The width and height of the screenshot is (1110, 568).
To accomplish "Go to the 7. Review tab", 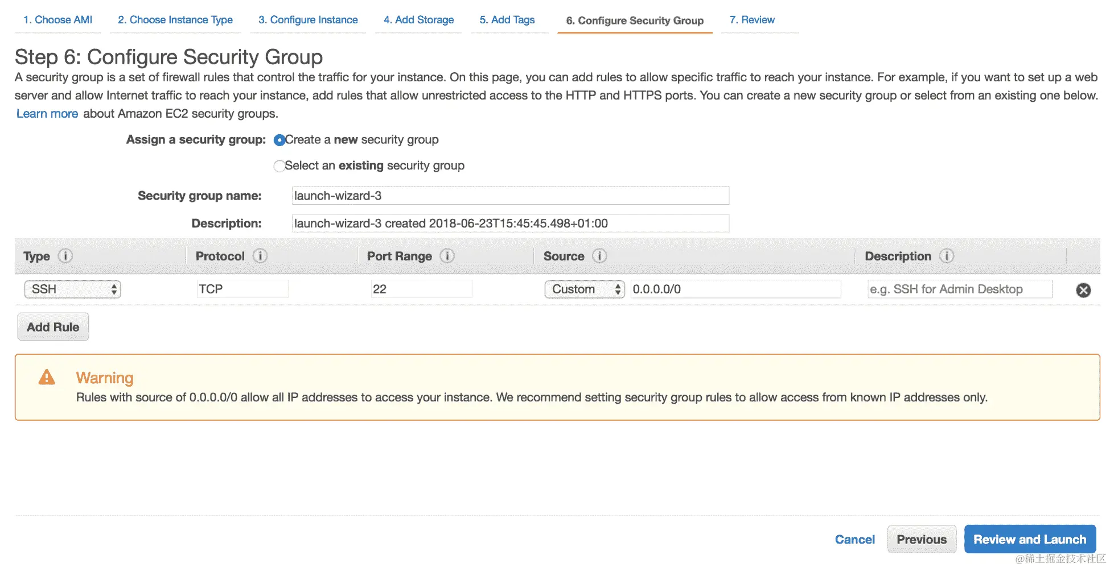I will [752, 20].
